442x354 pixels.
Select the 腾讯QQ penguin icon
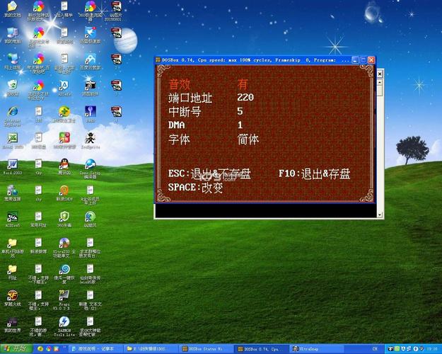[x=64, y=166]
